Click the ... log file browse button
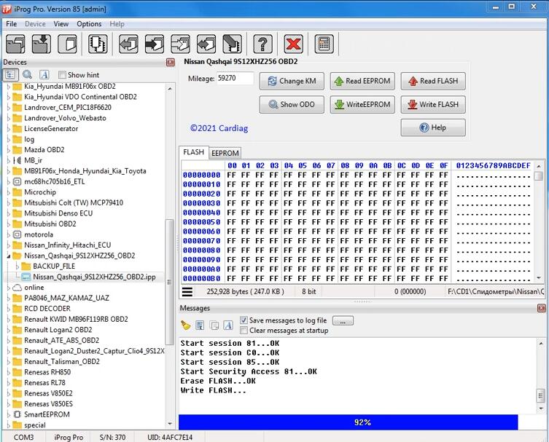Image resolution: width=549 pixels, height=442 pixels. [x=343, y=320]
